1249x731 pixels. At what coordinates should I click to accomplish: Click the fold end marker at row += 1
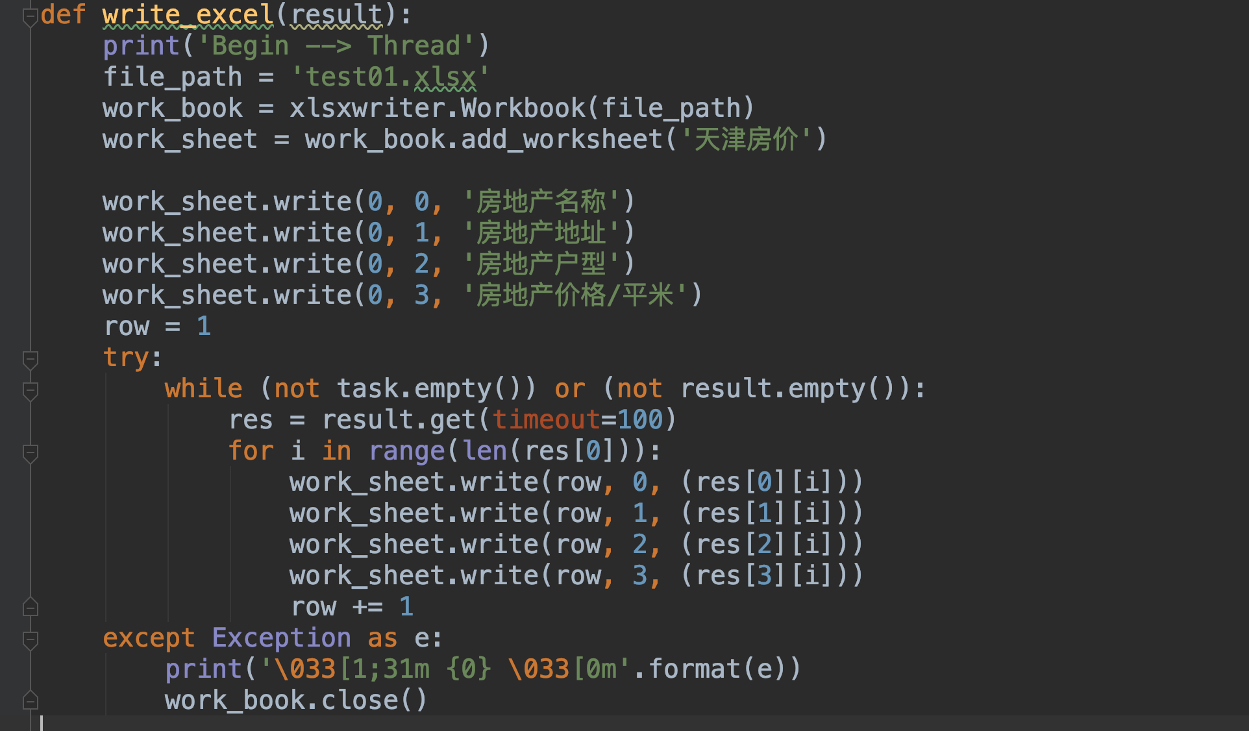(x=30, y=607)
